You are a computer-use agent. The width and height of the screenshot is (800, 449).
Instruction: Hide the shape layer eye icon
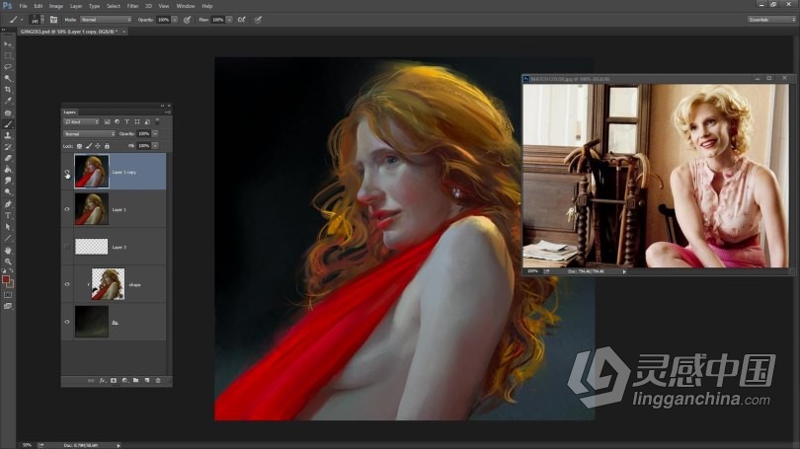click(x=67, y=284)
